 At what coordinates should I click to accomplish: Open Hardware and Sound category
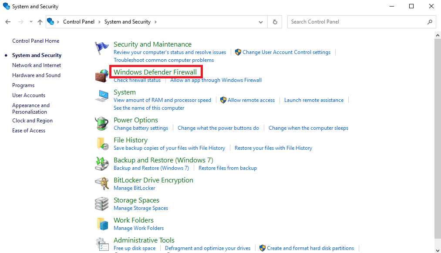[36, 75]
